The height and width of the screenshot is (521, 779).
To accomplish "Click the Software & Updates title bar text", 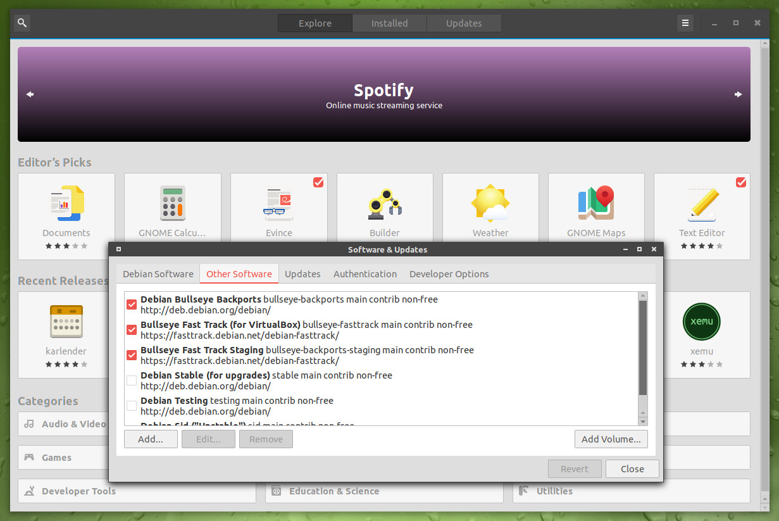I will (387, 249).
